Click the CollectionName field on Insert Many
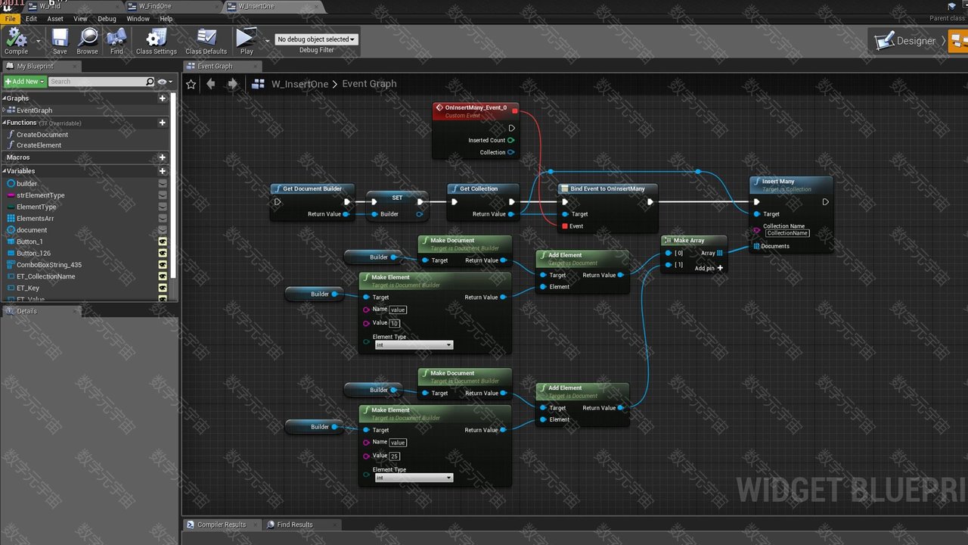 (787, 233)
